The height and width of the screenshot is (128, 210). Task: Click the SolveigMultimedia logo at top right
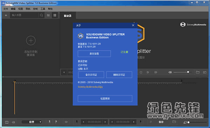pyautogui.click(x=193, y=25)
